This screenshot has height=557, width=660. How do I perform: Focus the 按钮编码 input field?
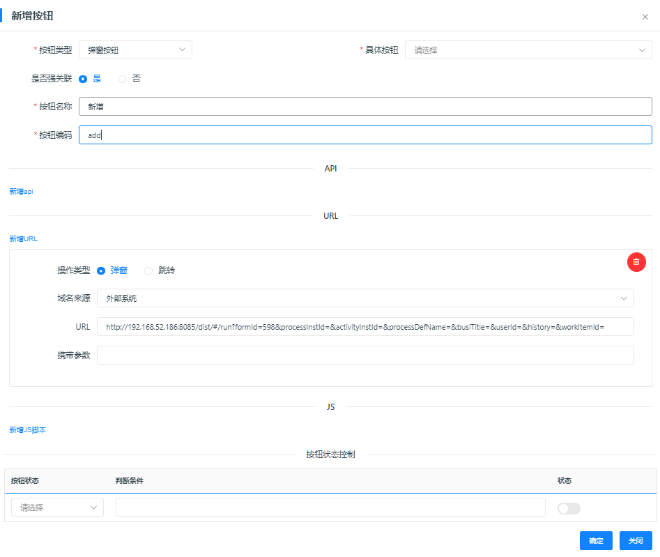(365, 135)
